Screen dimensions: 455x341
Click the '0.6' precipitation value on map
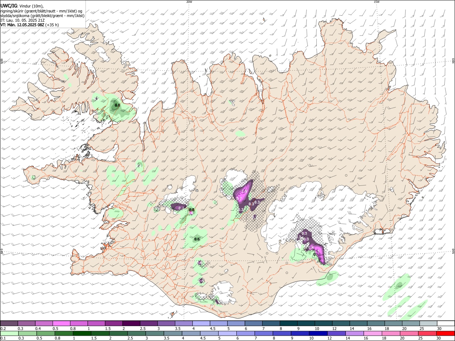(x=197, y=239)
